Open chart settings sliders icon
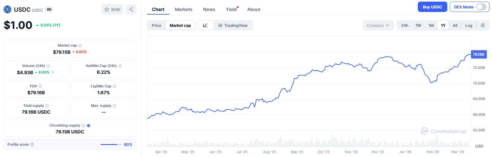 pos(483,25)
